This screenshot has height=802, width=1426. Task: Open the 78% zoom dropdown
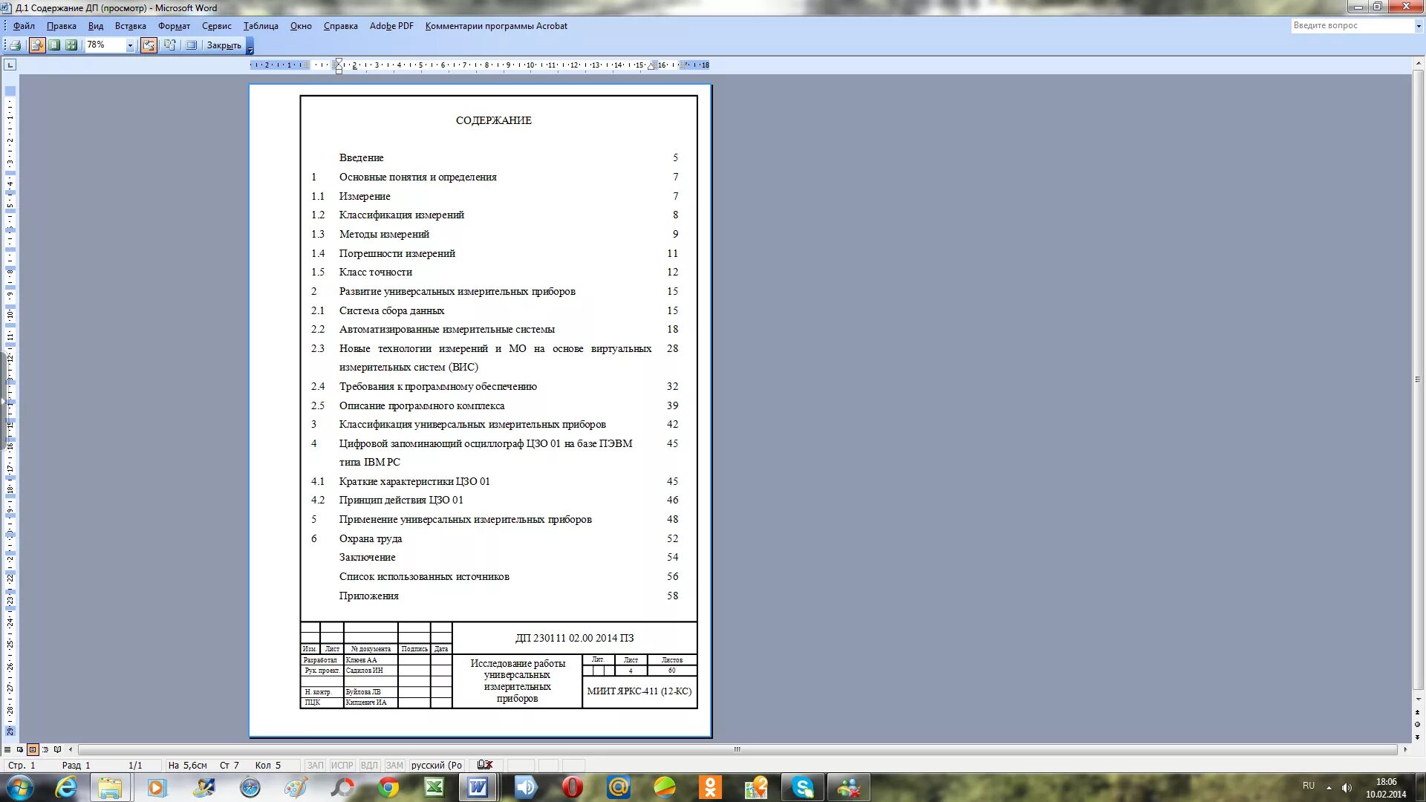click(x=130, y=45)
